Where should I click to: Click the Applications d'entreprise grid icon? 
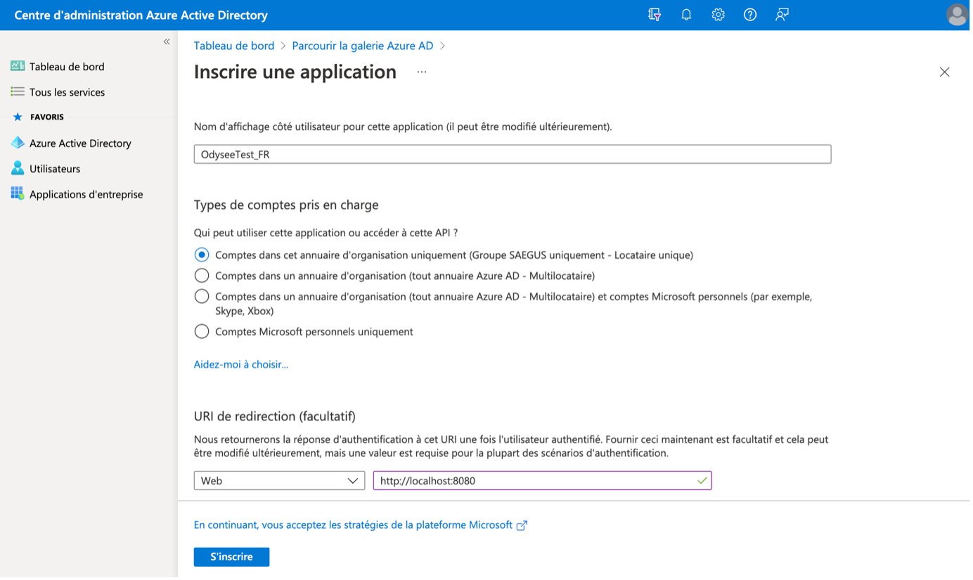pyautogui.click(x=18, y=194)
